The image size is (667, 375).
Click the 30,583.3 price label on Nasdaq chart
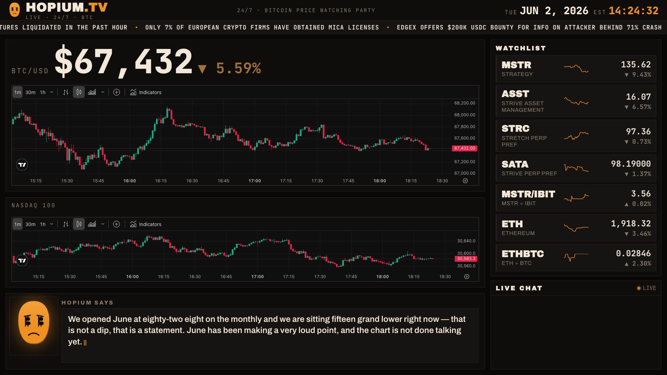466,259
